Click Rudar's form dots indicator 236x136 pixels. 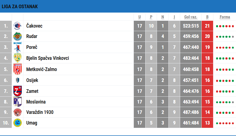225,37
